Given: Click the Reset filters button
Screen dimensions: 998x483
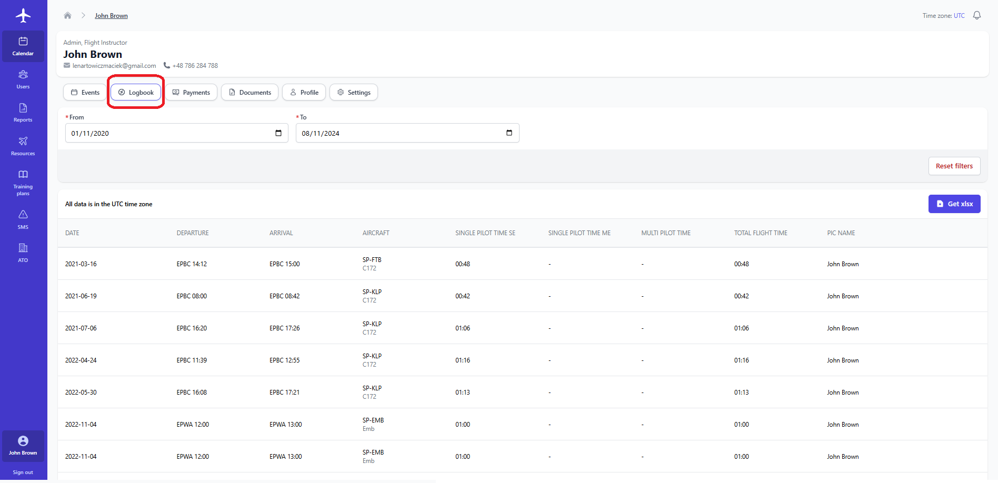Looking at the screenshot, I should click(x=954, y=166).
